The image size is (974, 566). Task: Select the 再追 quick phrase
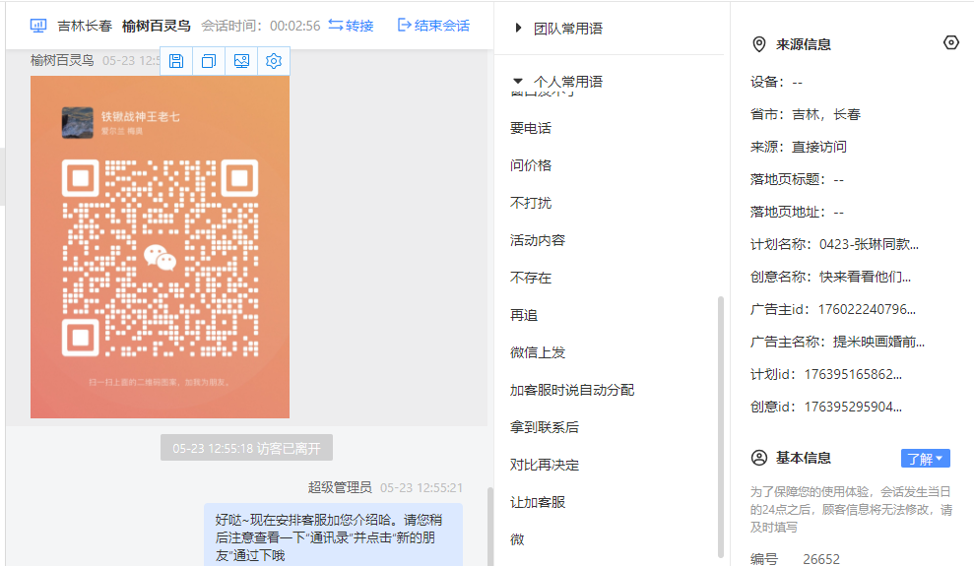[524, 315]
